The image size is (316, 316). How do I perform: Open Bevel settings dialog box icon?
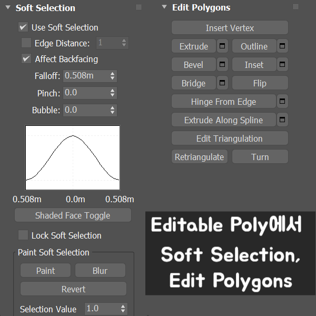pyautogui.click(x=222, y=64)
